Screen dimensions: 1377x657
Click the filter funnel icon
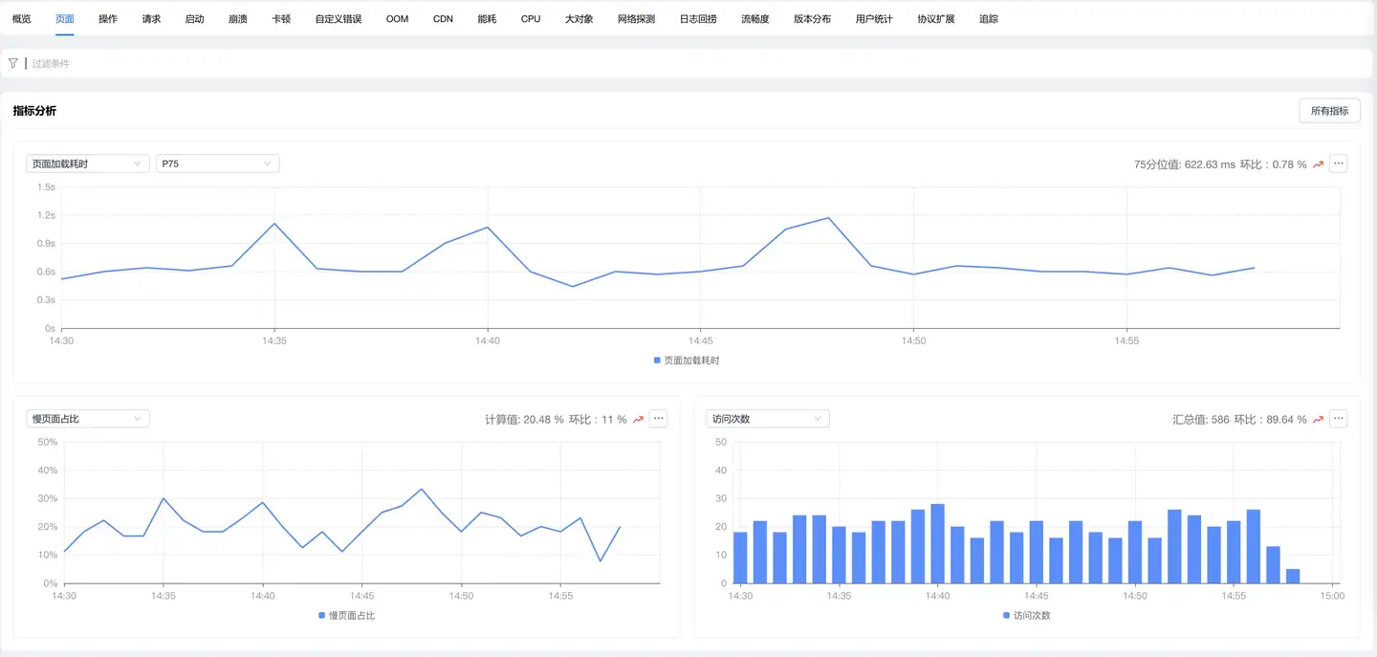pyautogui.click(x=13, y=63)
